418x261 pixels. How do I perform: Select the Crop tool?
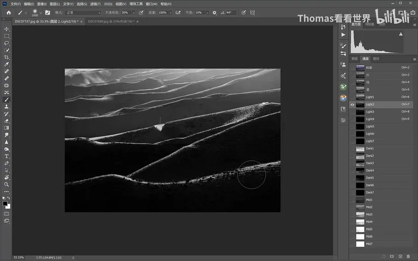click(7, 57)
